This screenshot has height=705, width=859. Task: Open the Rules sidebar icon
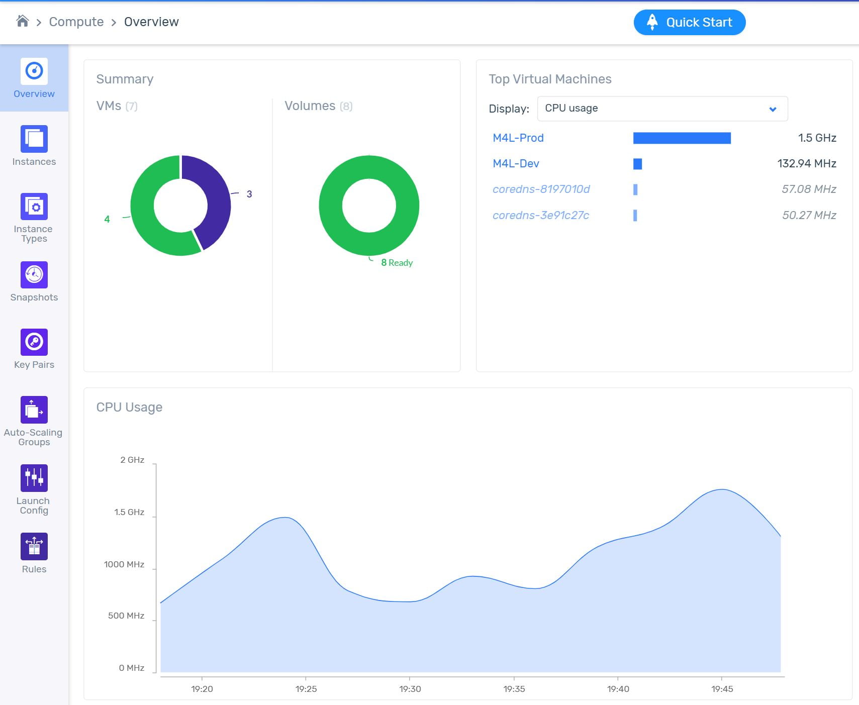34,546
